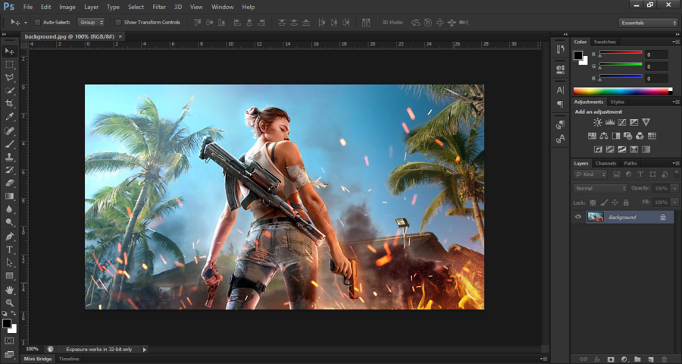Choose the Horizontal Type tool
Screen dimensions: 682x364
coord(10,249)
